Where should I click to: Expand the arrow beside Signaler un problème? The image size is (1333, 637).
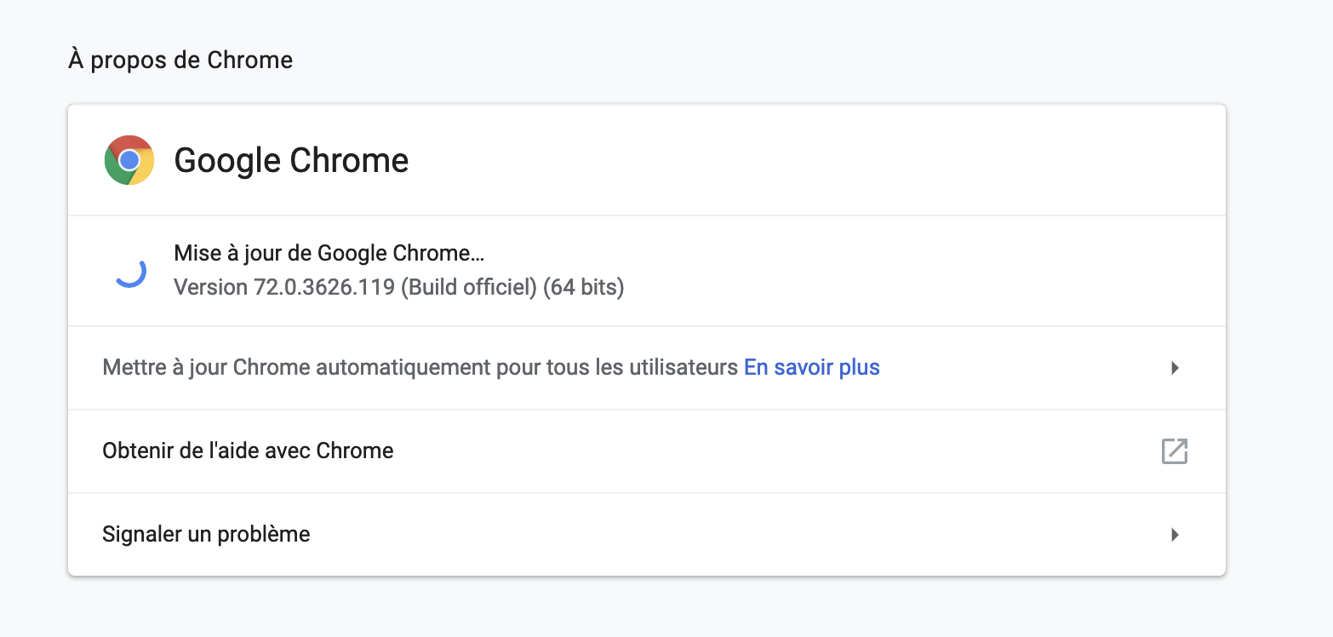click(1175, 535)
